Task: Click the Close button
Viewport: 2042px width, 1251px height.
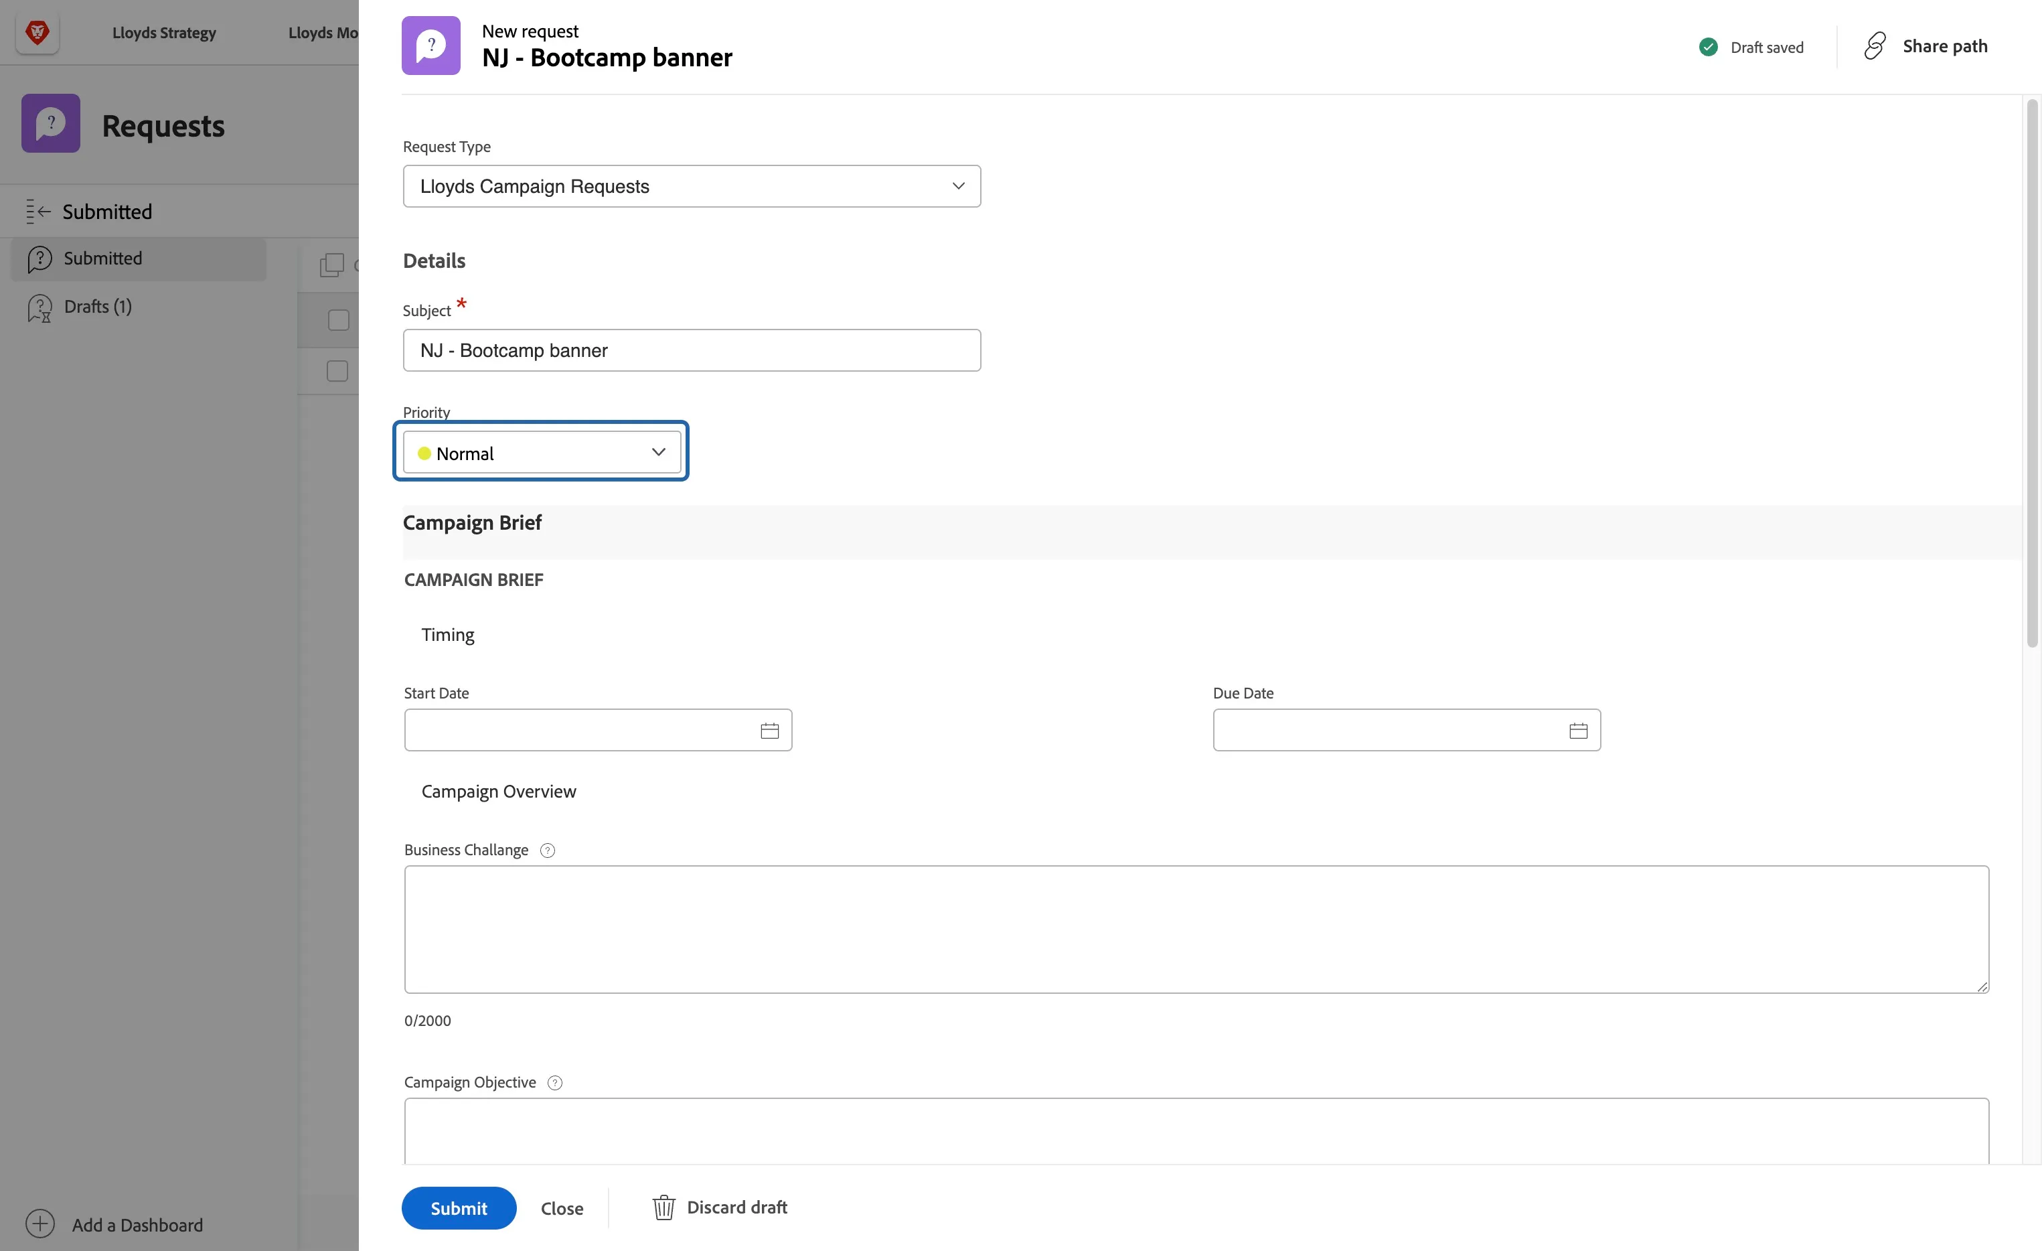Action: 562,1209
